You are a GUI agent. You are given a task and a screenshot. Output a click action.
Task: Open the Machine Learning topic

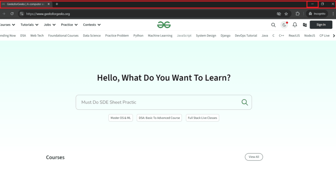160,36
